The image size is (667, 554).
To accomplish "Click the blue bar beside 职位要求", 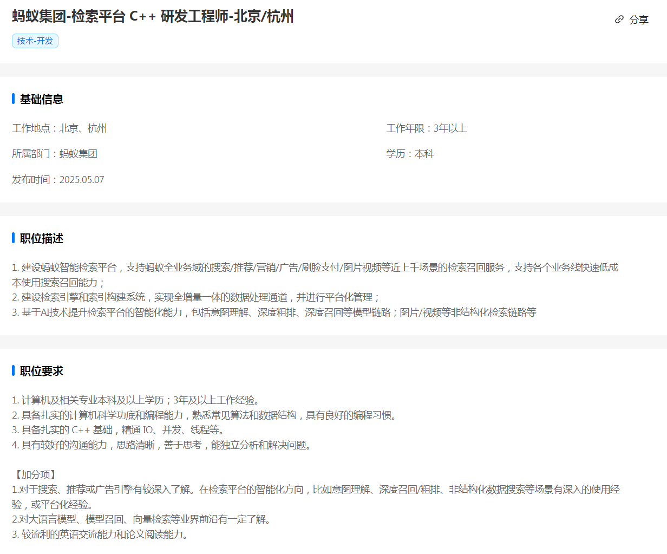I will point(14,371).
